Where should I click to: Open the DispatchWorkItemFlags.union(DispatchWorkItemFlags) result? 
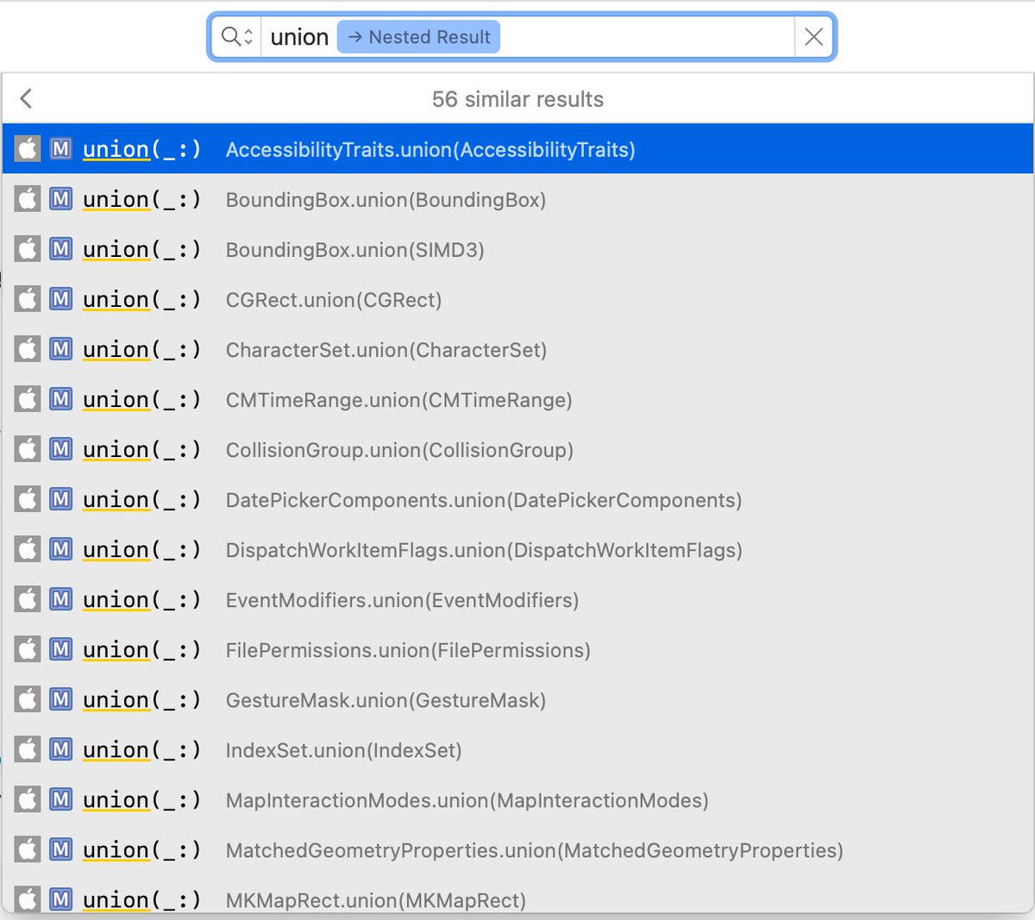point(483,549)
